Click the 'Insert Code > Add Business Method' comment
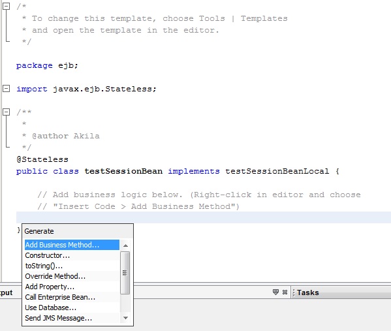 [138, 206]
